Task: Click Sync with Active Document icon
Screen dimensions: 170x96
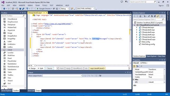Action: coord(149,16)
